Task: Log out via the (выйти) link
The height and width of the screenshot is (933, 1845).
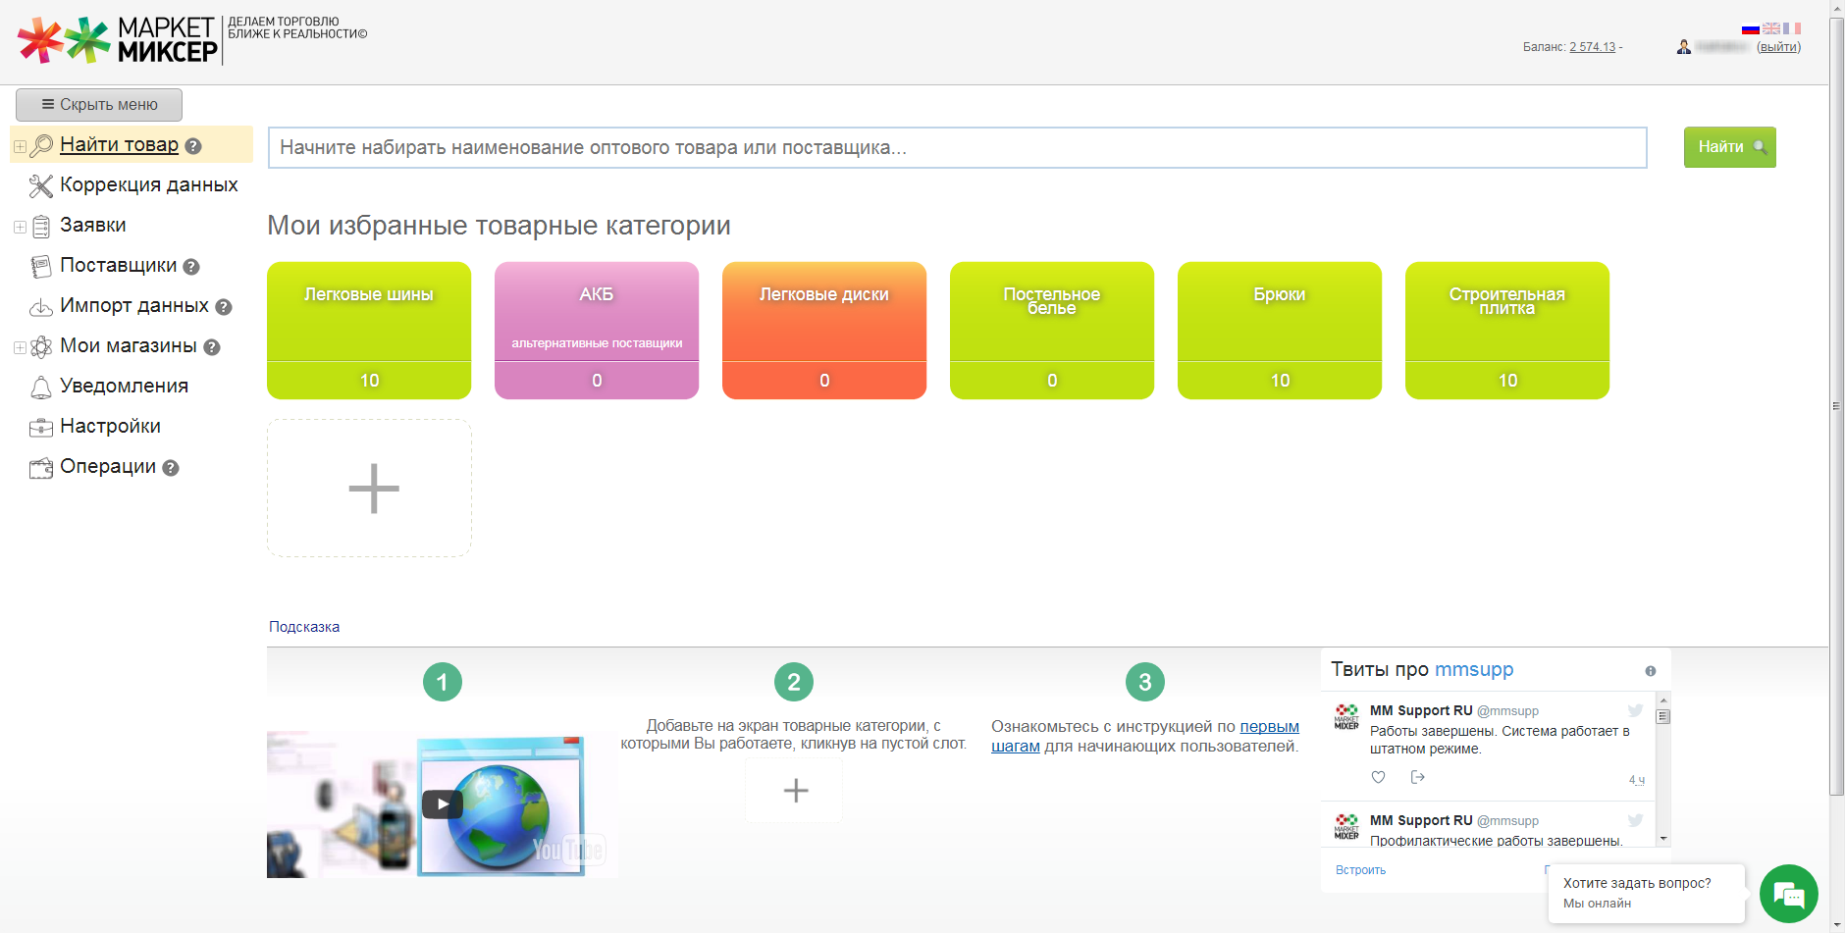Action: click(x=1778, y=47)
